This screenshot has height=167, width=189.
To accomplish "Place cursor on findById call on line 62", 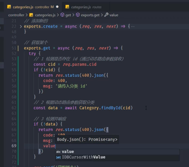I will point(111,108).
